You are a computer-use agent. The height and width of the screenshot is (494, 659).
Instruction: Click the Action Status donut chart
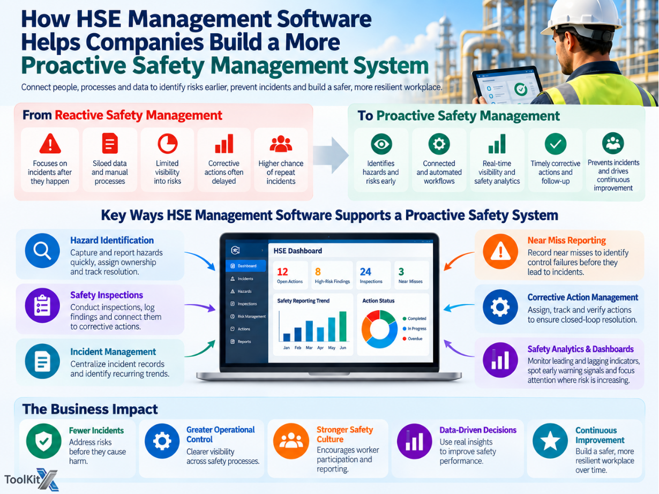click(x=380, y=328)
